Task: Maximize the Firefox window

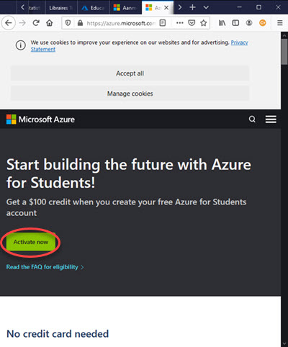Action: tap(258, 7)
